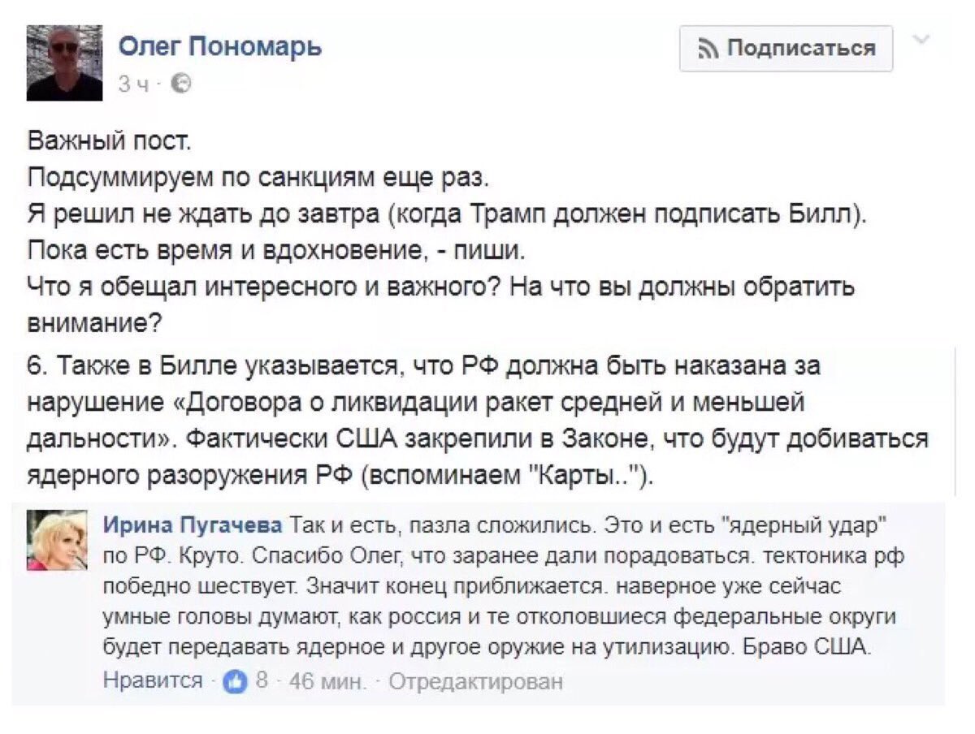The height and width of the screenshot is (734, 975).
Task: Click the Олег Пономарь author name
Action: coord(220,46)
